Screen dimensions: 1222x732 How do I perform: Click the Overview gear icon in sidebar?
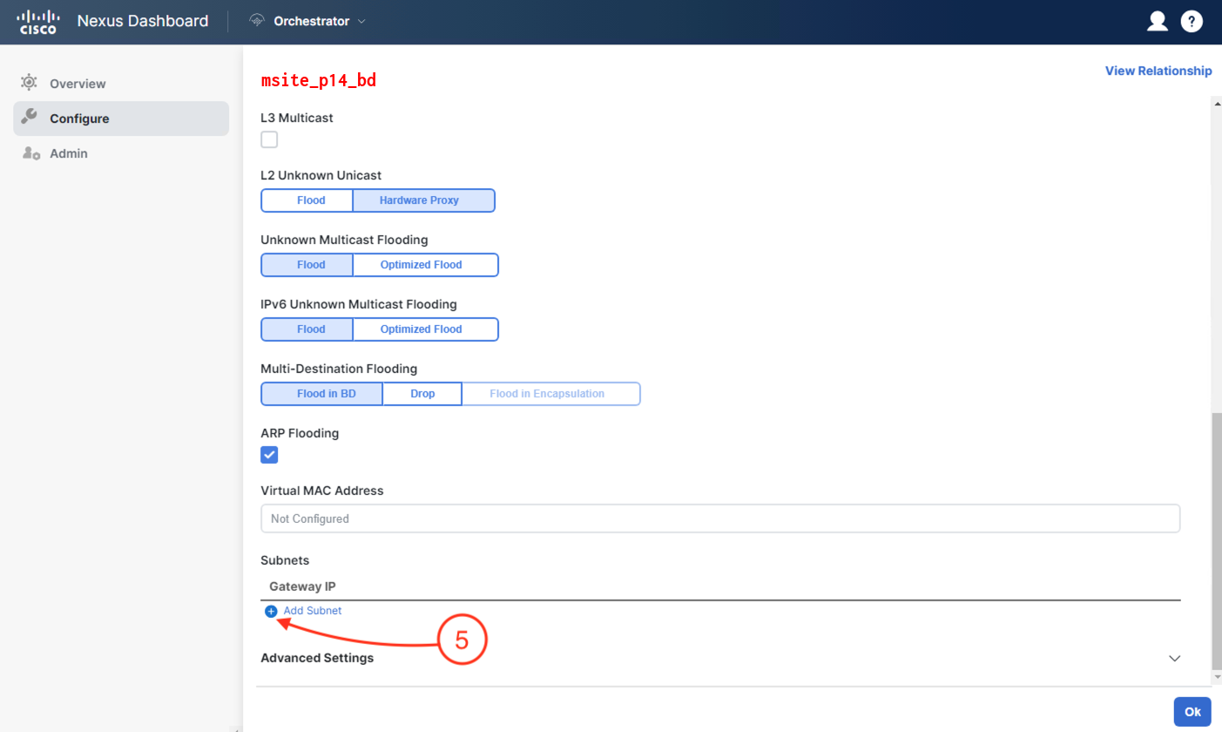[29, 84]
